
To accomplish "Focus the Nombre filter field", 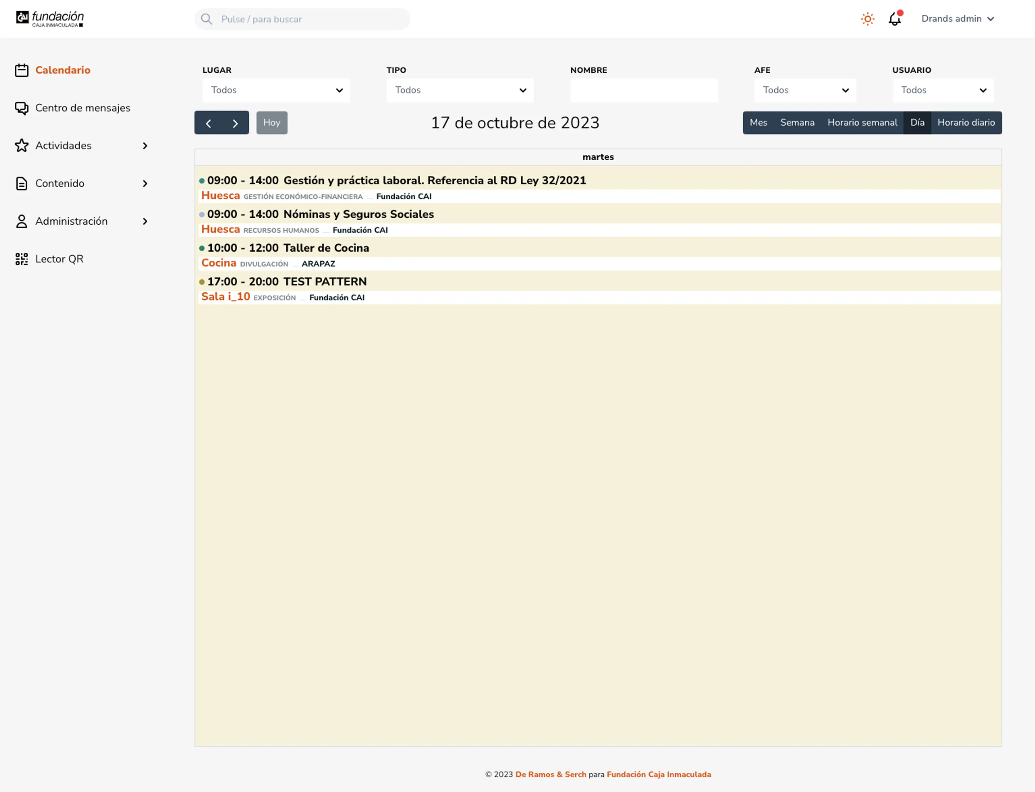I will 644,90.
